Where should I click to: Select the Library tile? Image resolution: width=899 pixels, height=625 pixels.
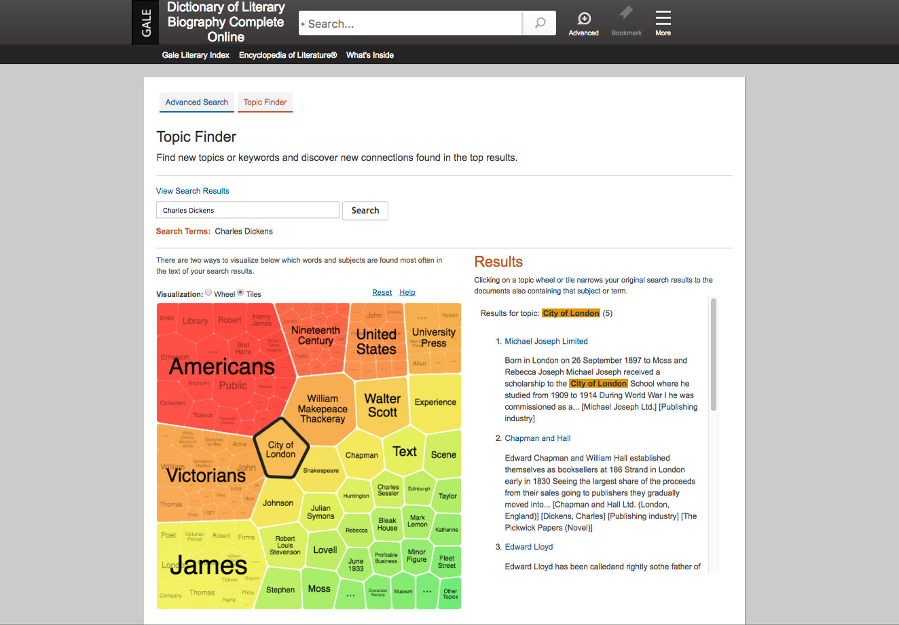pos(195,321)
